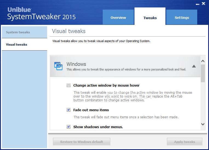Viewport: 209px width, 150px height.
Task: Click the Windows section heading text
Action: coord(76,64)
